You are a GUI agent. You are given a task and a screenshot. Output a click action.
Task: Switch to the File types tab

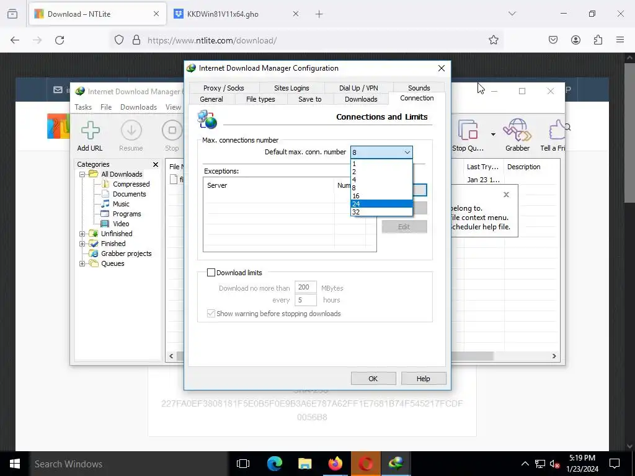[x=260, y=99]
